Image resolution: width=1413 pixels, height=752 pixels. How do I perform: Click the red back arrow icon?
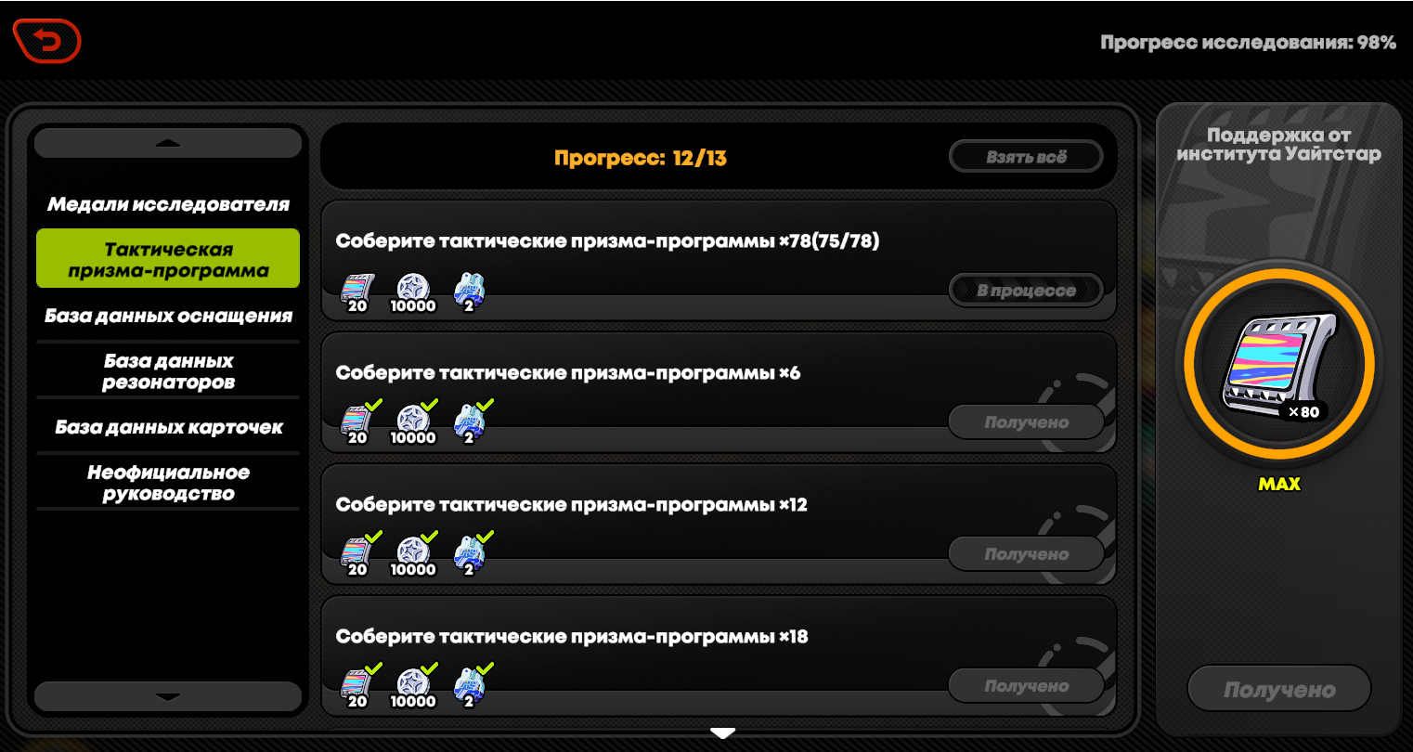(47, 41)
